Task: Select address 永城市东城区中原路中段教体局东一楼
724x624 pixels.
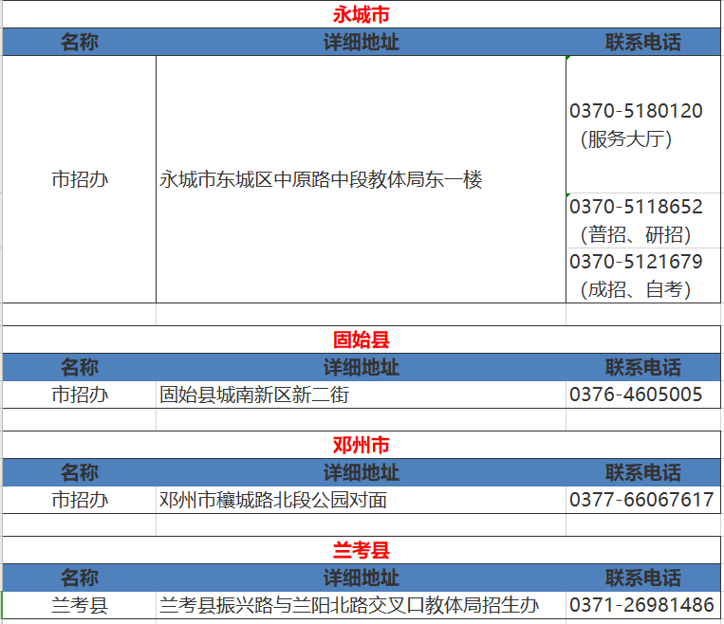Action: pyautogui.click(x=362, y=179)
